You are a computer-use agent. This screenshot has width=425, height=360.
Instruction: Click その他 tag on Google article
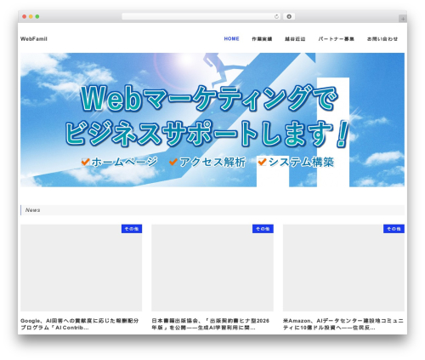[132, 229]
